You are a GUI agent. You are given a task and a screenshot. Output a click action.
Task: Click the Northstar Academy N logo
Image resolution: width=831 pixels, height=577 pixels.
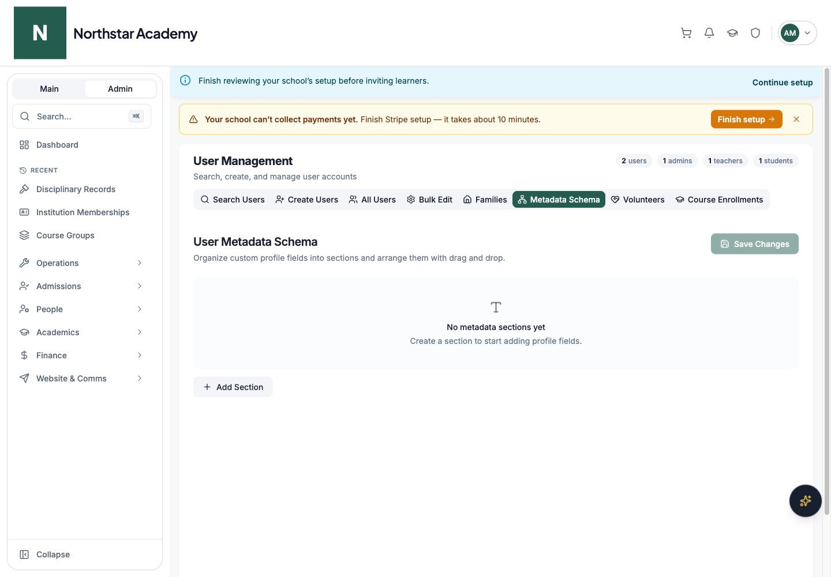tap(40, 33)
